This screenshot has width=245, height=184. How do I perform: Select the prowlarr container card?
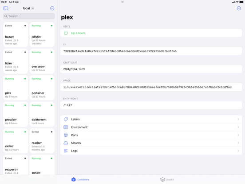point(16,114)
